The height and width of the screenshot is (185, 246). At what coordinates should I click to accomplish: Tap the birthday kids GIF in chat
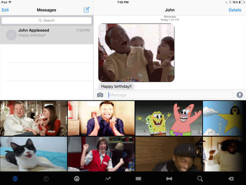(x=136, y=53)
